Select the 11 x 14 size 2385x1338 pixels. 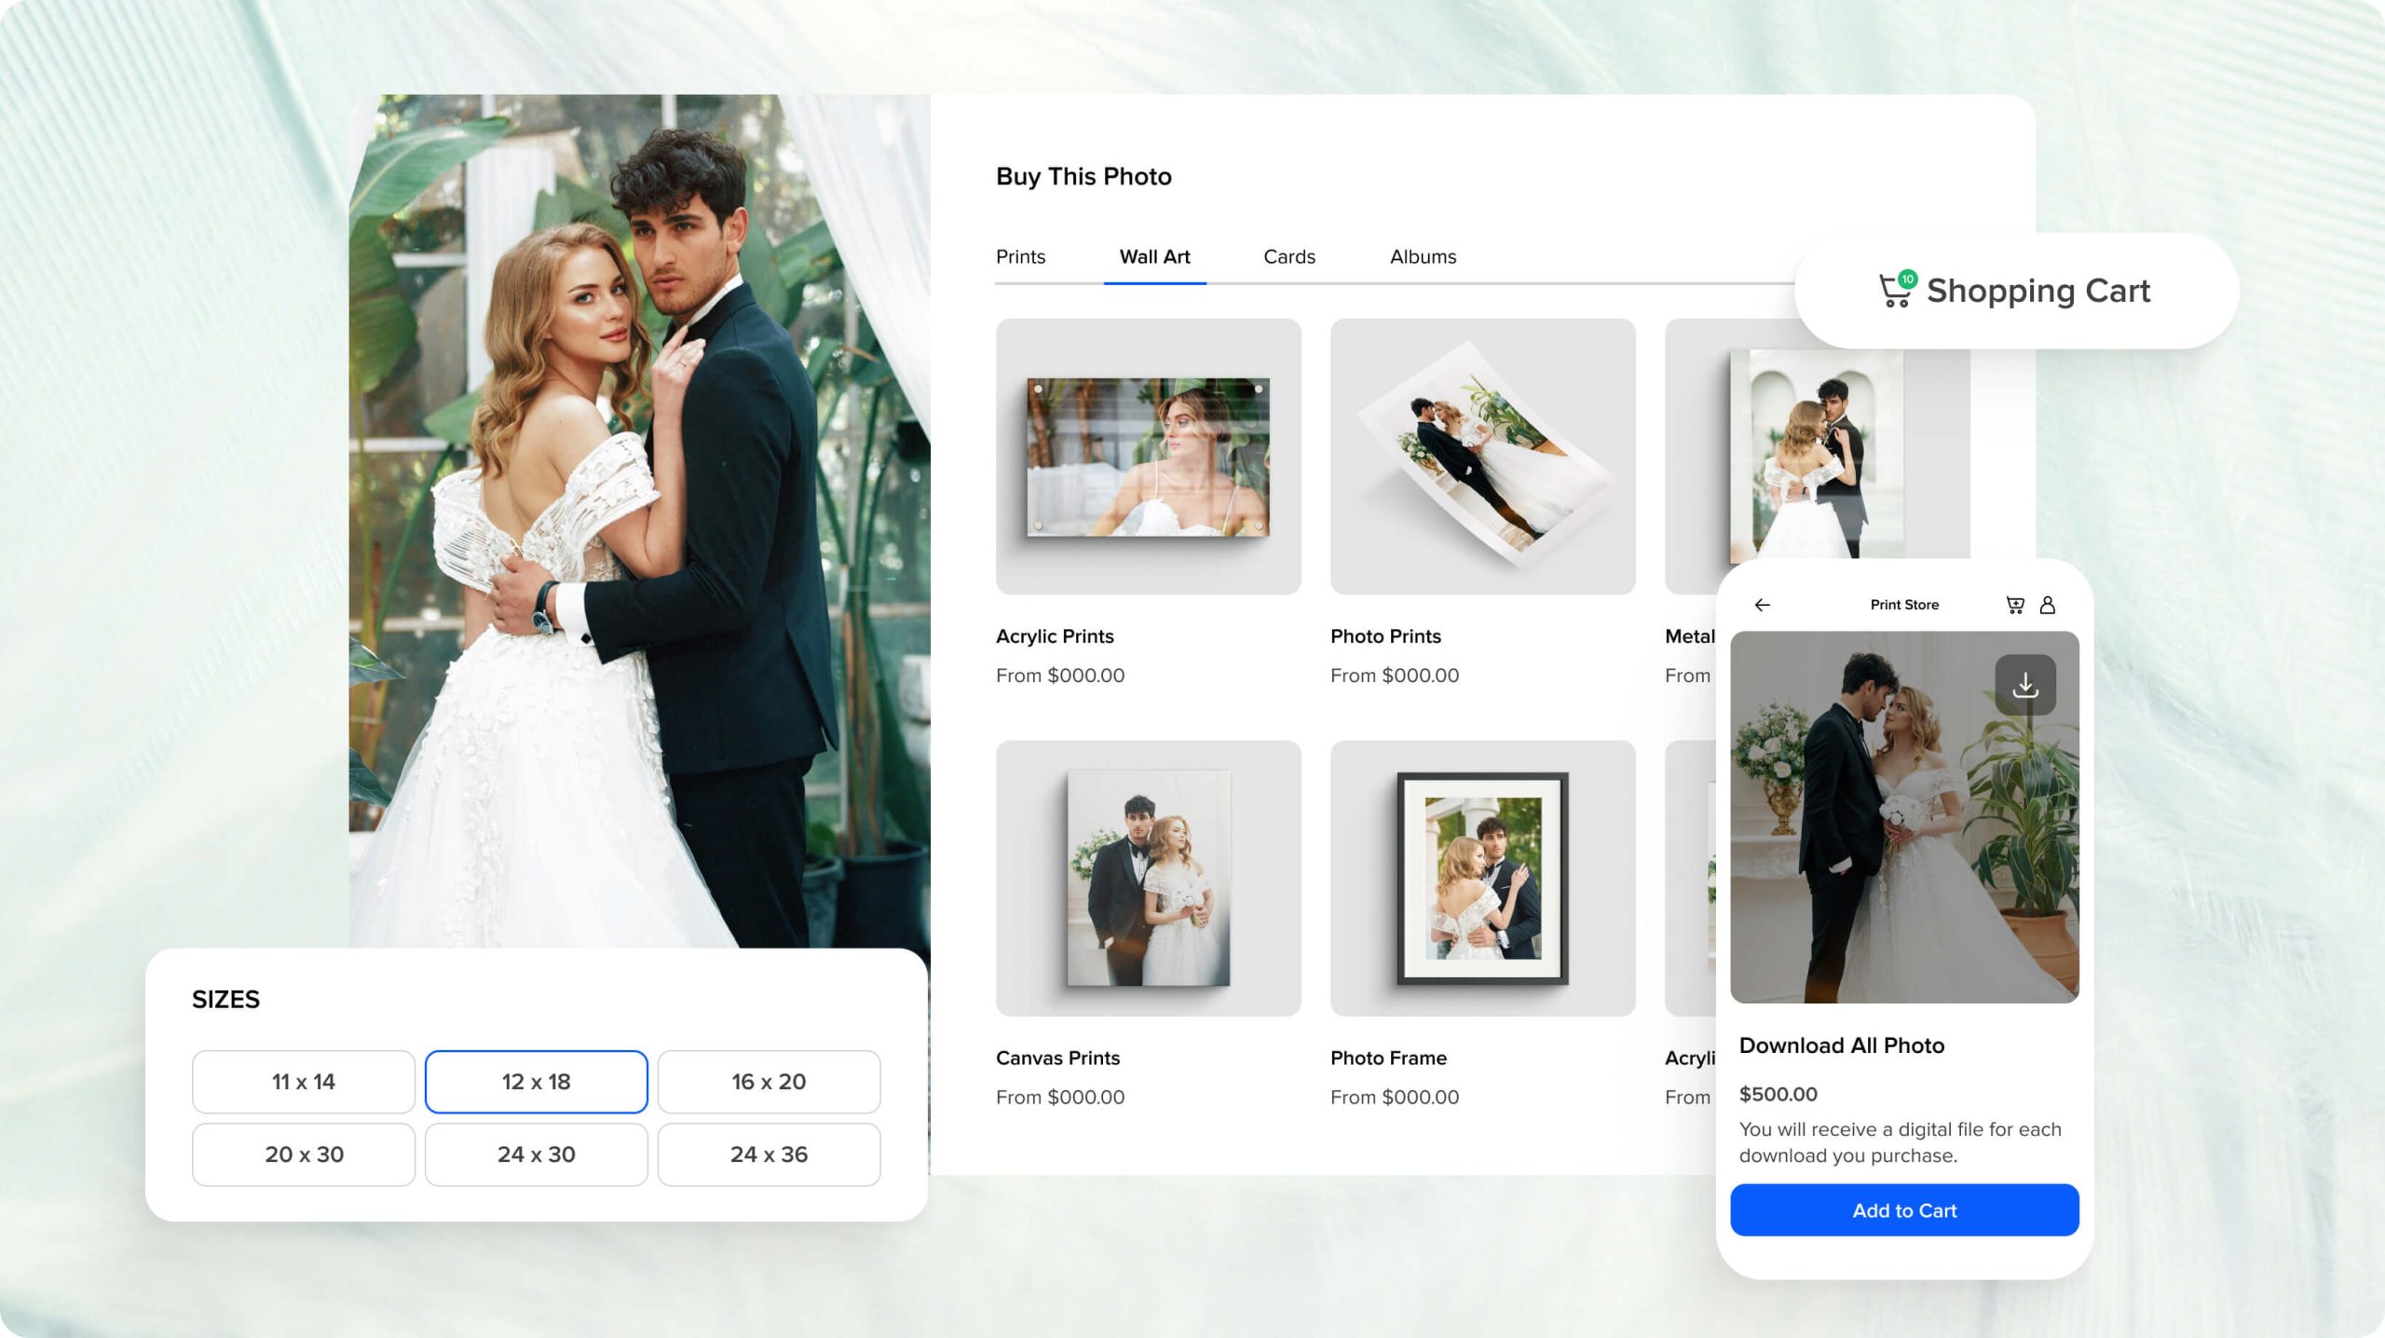tap(303, 1081)
